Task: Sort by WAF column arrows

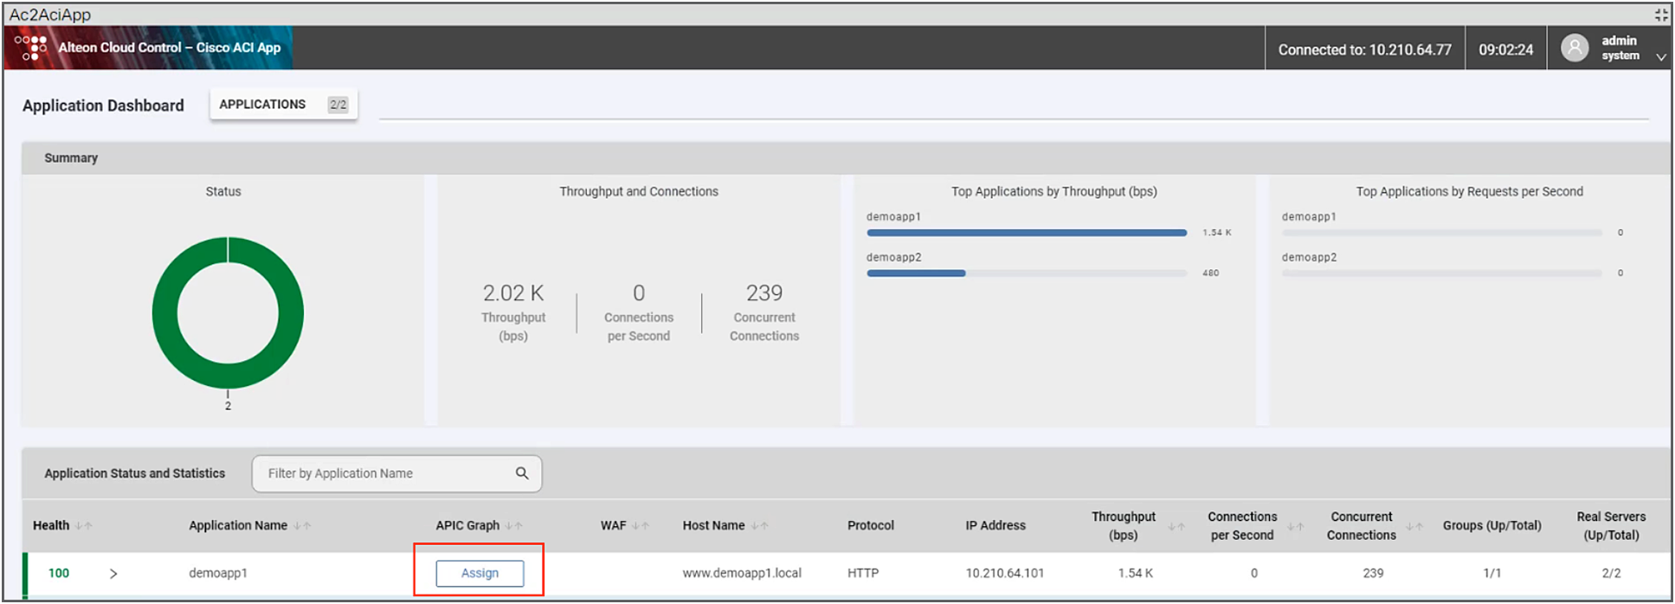Action: [x=641, y=526]
